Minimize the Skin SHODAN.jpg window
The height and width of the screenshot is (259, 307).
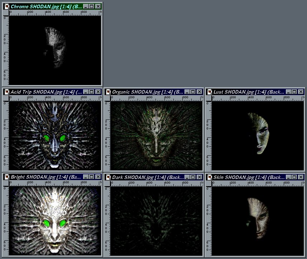(x=288, y=177)
